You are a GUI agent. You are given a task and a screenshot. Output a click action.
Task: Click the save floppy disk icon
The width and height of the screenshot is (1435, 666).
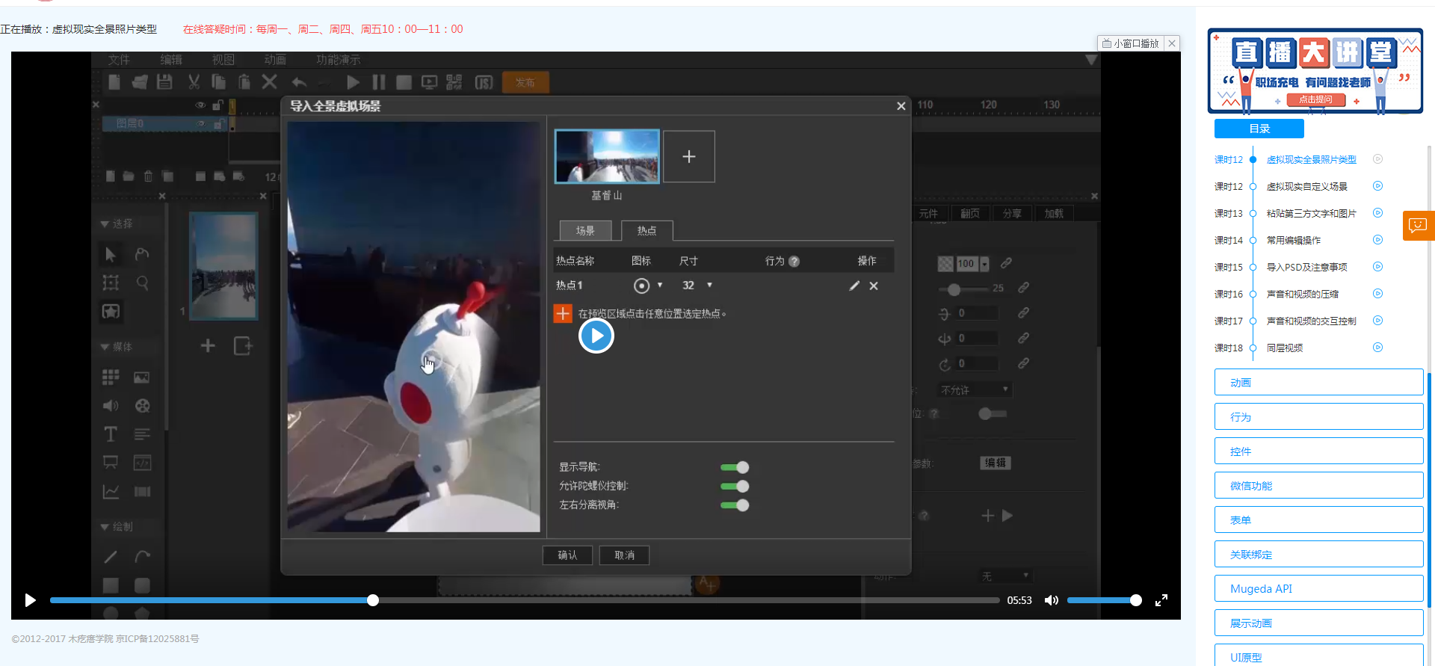(165, 82)
